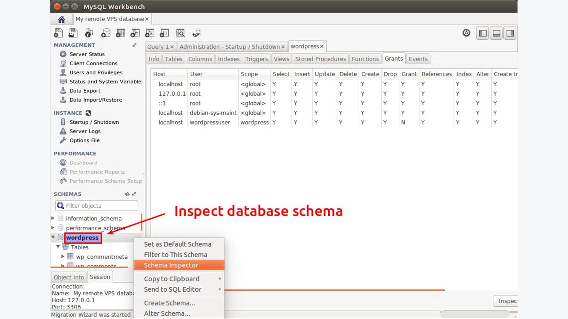Reconnect to DBMS toolbar icon
The height and width of the screenshot is (319, 568).
[197, 33]
